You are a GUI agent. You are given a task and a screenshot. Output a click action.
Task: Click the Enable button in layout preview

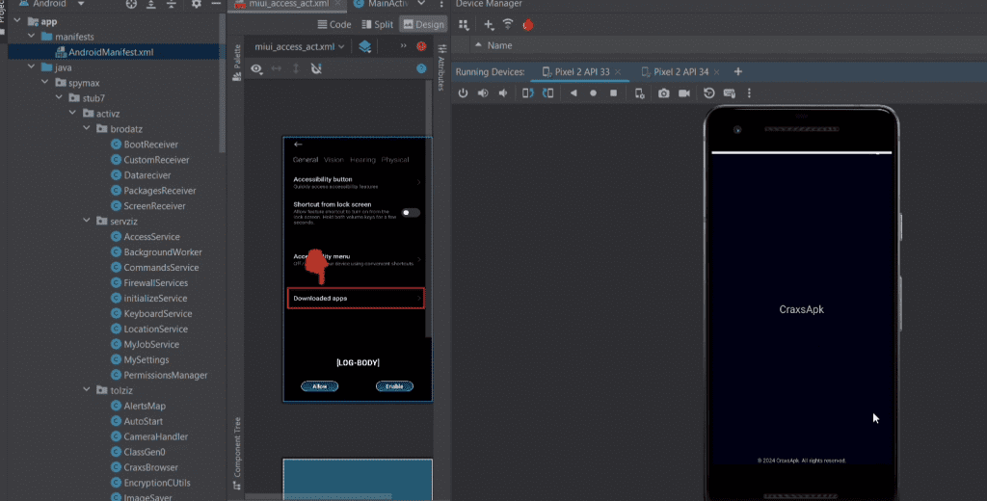pos(394,386)
